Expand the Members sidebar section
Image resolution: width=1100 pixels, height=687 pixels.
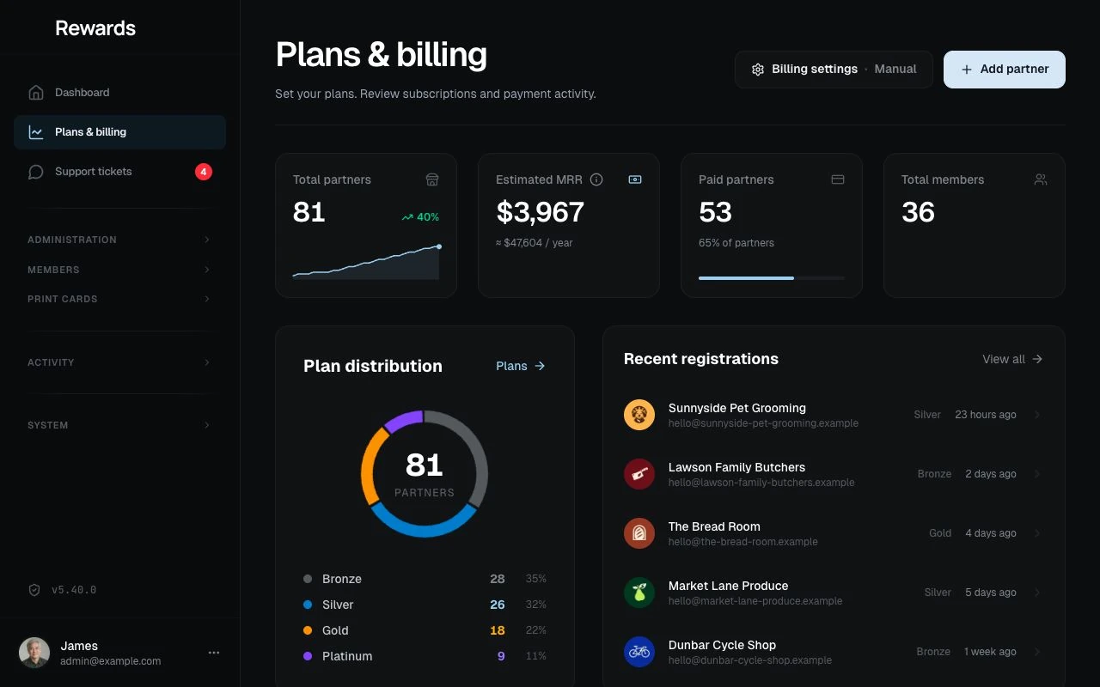point(119,270)
